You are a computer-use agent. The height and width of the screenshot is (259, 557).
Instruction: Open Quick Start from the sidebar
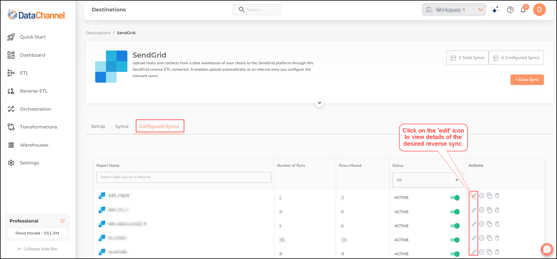[x=33, y=37]
